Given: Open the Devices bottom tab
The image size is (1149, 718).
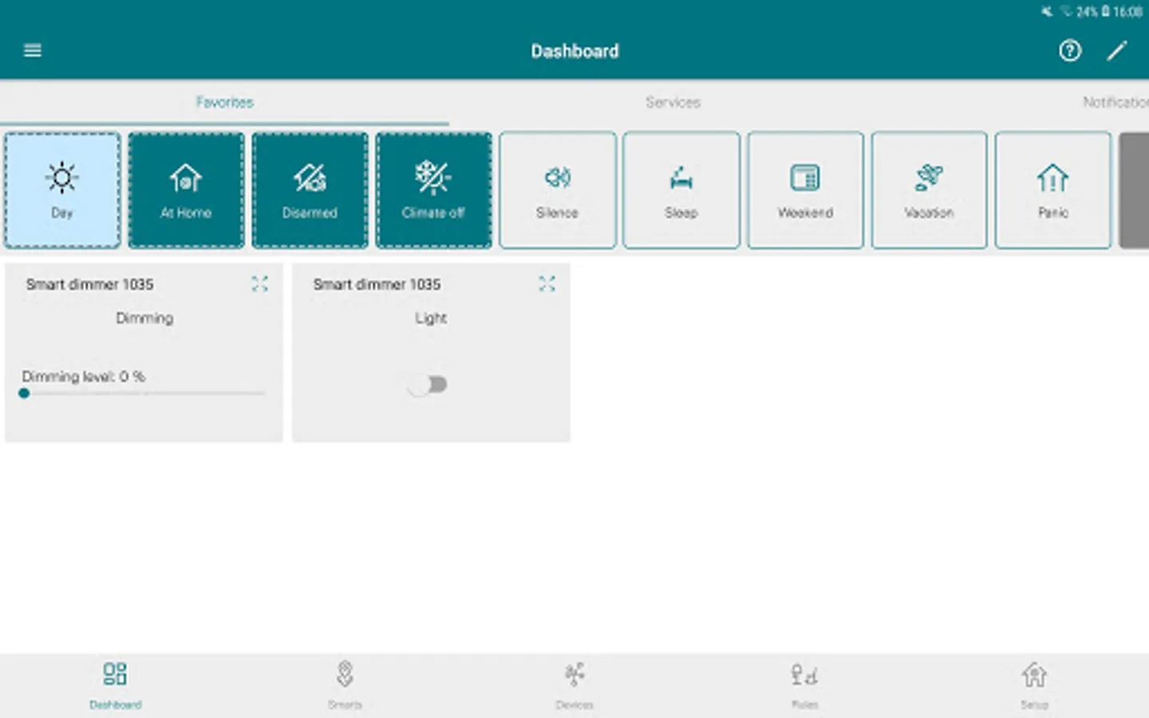Looking at the screenshot, I should [x=574, y=686].
